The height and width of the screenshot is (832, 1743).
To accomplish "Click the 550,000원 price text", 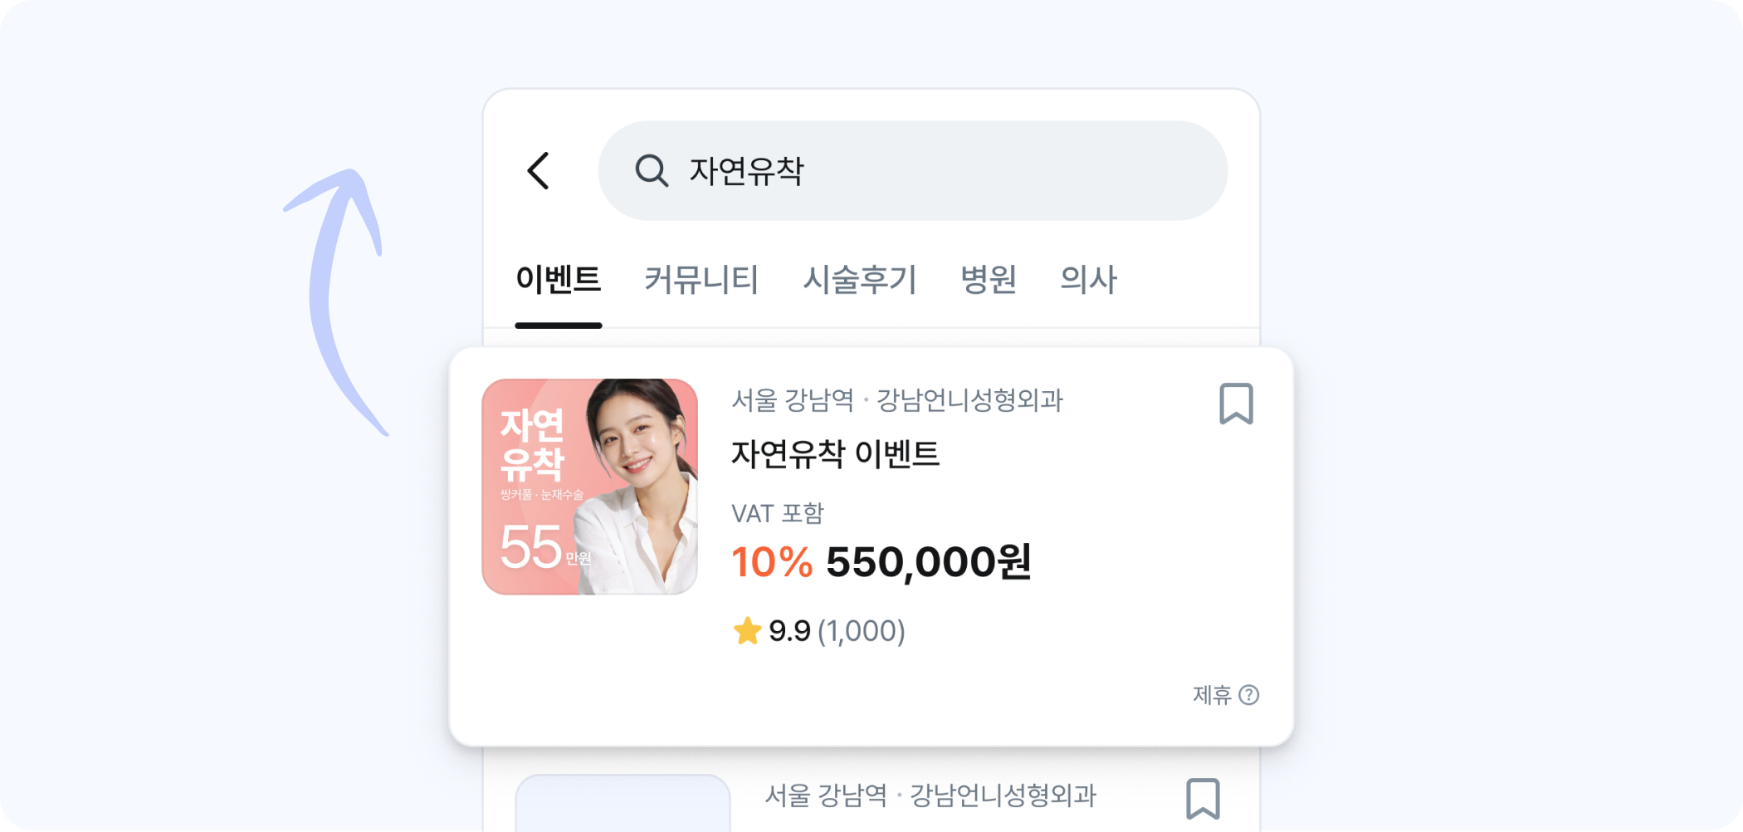I will 929,562.
